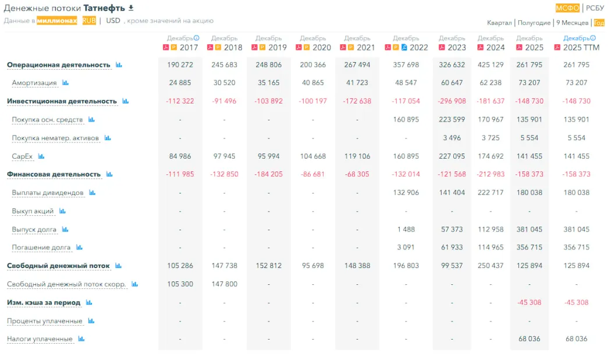Screen dimensions: 611x357
Task: Open chart icon for Операционная деятельность
Action: 119,65
